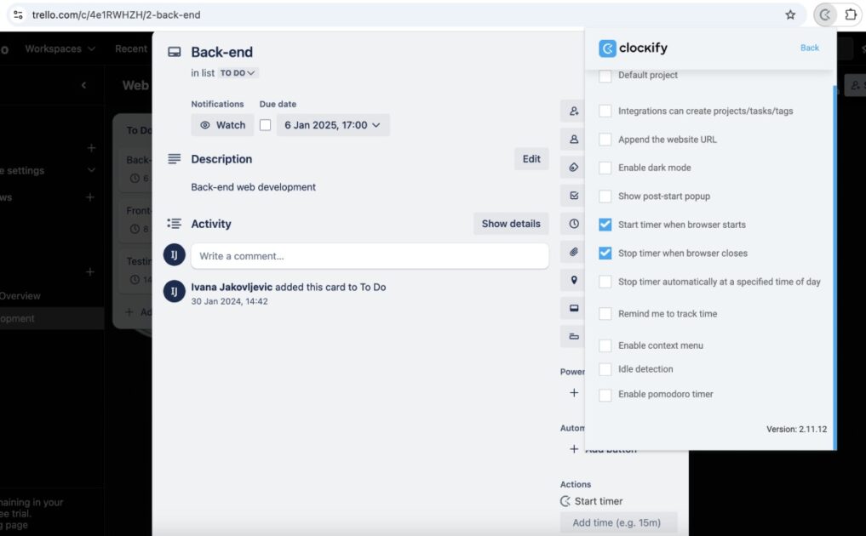Click the Back link in the Clockify popup
866x536 pixels.
[x=809, y=48]
